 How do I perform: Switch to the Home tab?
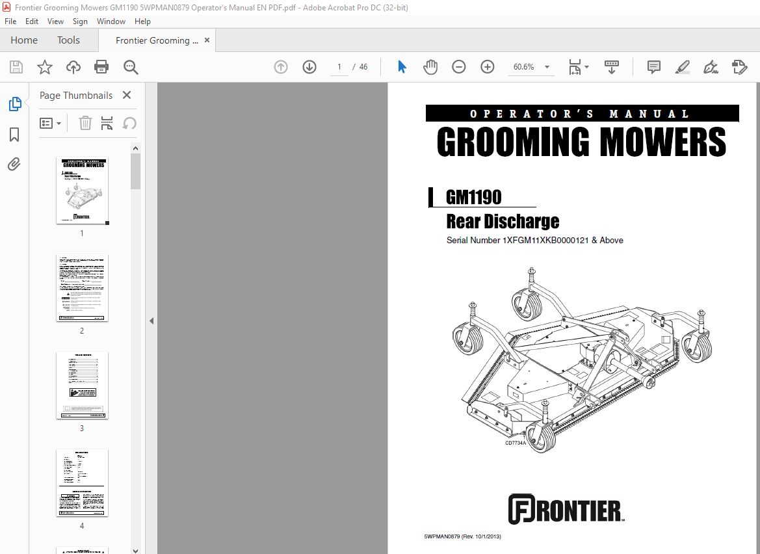pos(24,40)
